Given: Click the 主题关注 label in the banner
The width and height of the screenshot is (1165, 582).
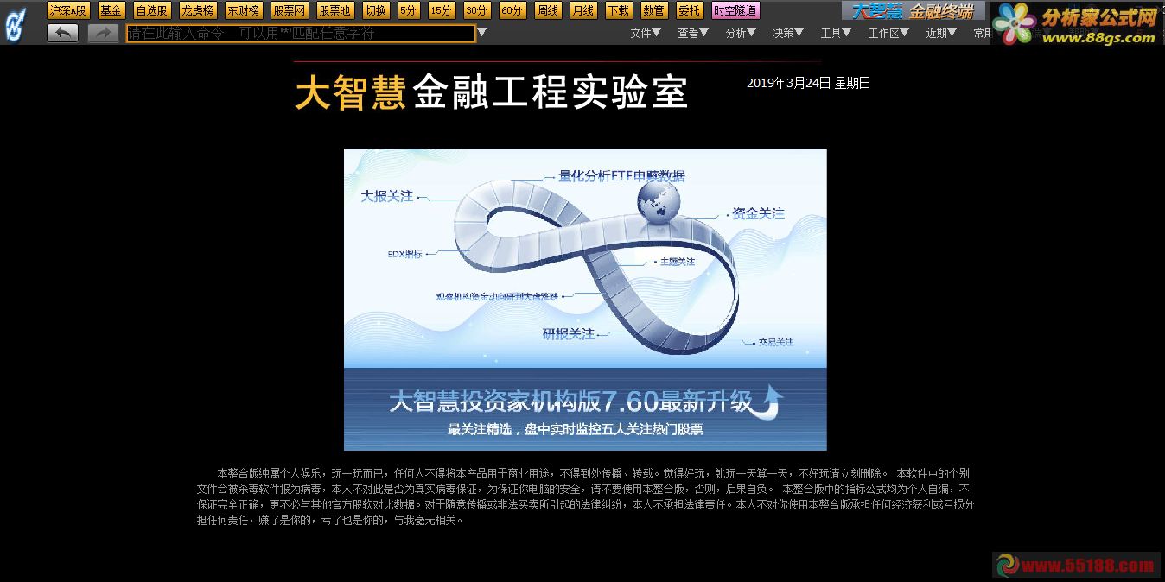Looking at the screenshot, I should coord(677,261).
